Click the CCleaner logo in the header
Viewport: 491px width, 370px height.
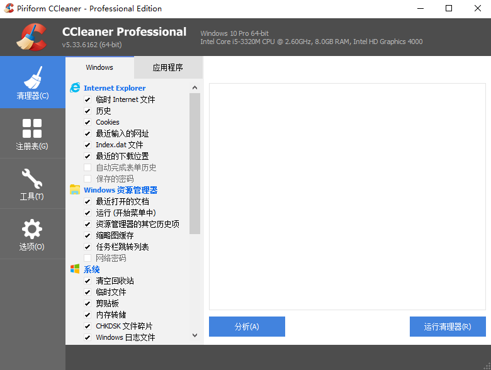tap(31, 37)
